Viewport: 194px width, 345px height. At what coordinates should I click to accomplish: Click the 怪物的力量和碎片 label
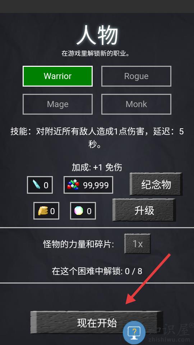[79, 244]
